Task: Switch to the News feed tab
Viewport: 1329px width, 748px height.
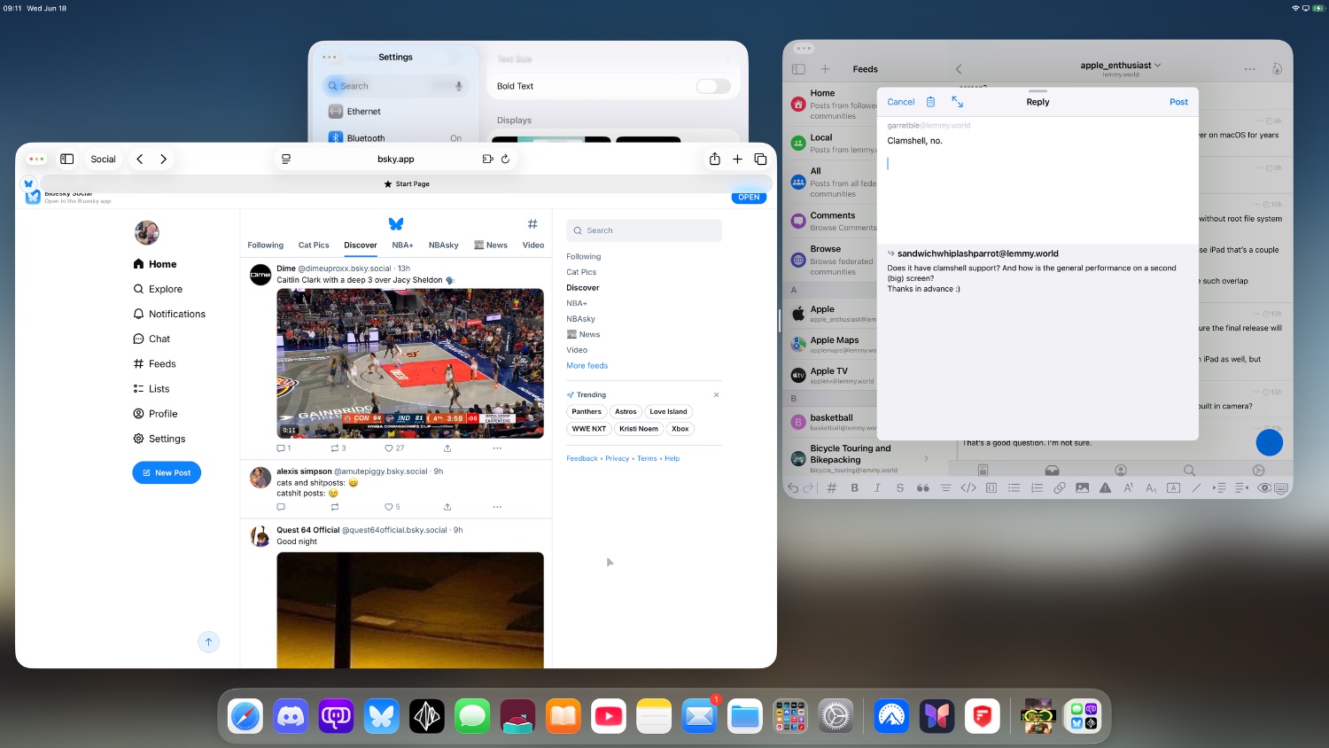Action: (491, 245)
